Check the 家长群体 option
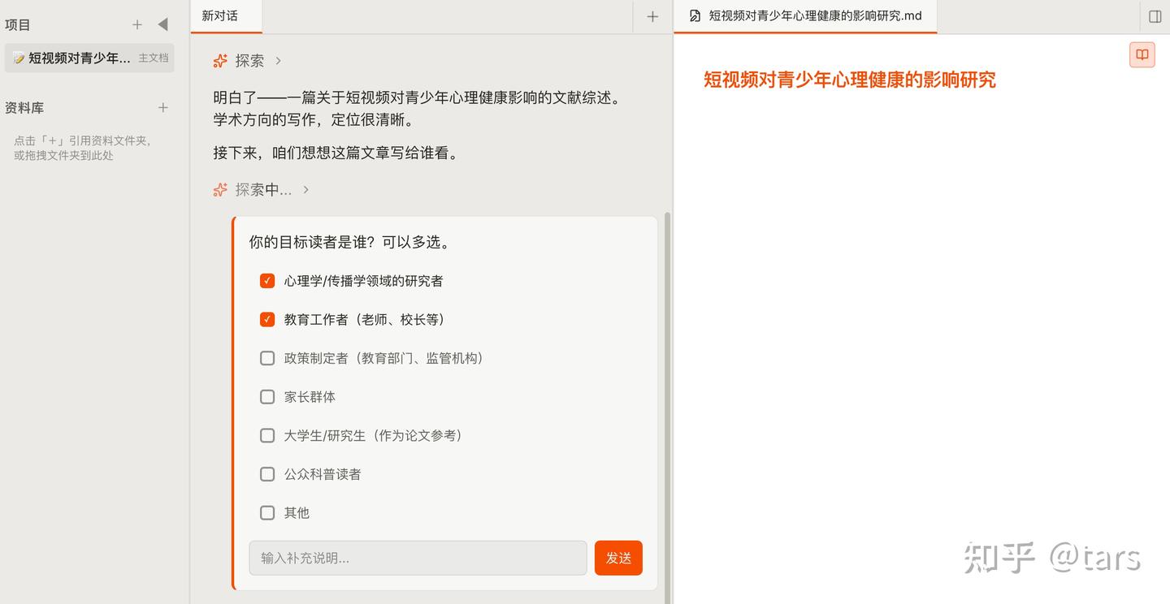This screenshot has width=1170, height=604. coord(266,396)
